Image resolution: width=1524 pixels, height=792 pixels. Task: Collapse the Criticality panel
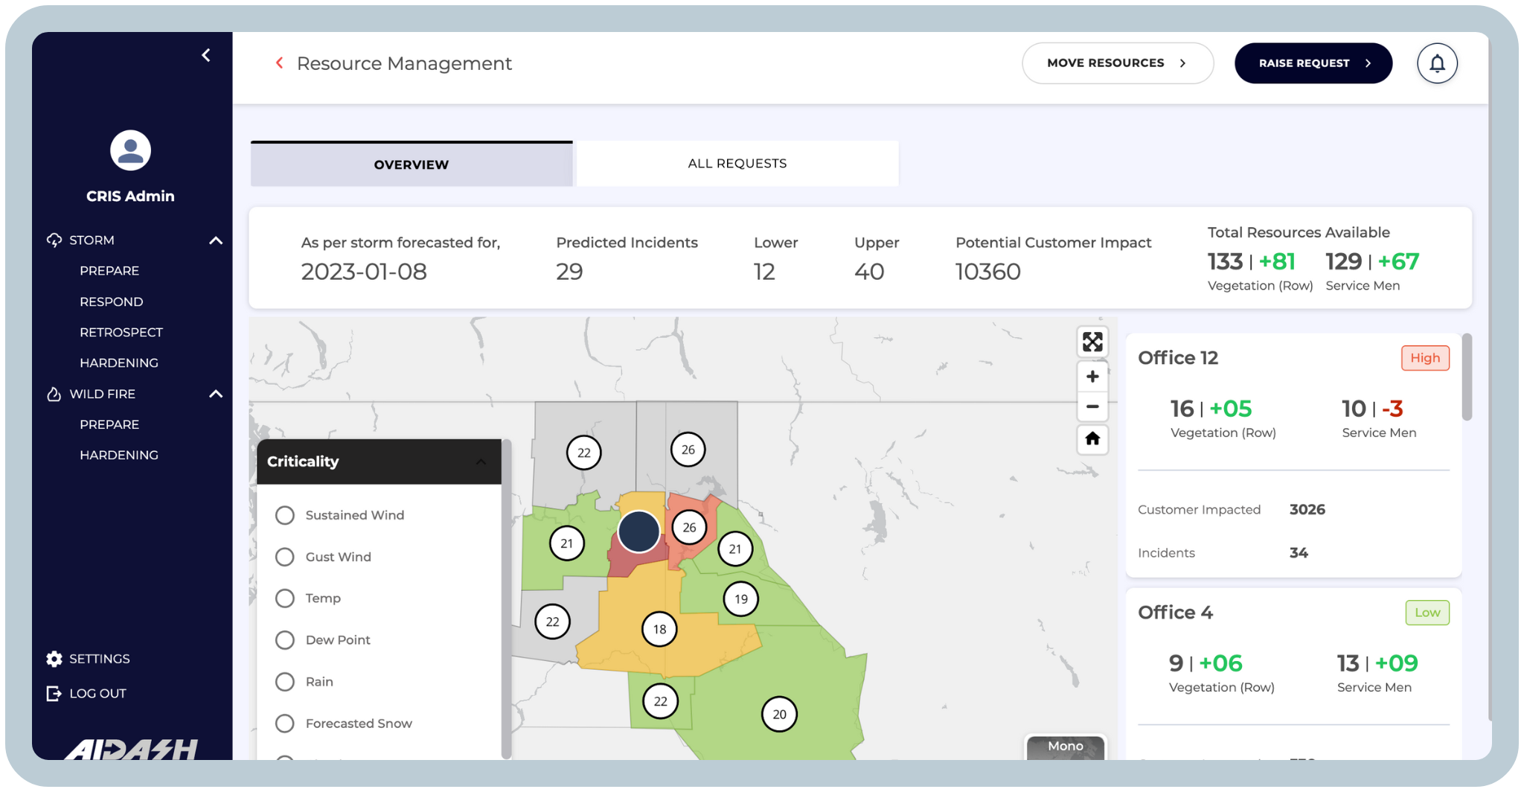coord(481,462)
